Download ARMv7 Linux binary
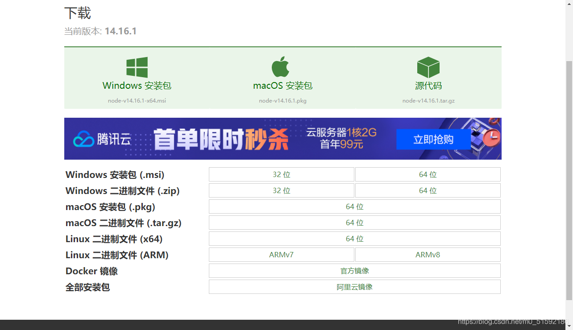Image resolution: width=573 pixels, height=330 pixels. 282,255
